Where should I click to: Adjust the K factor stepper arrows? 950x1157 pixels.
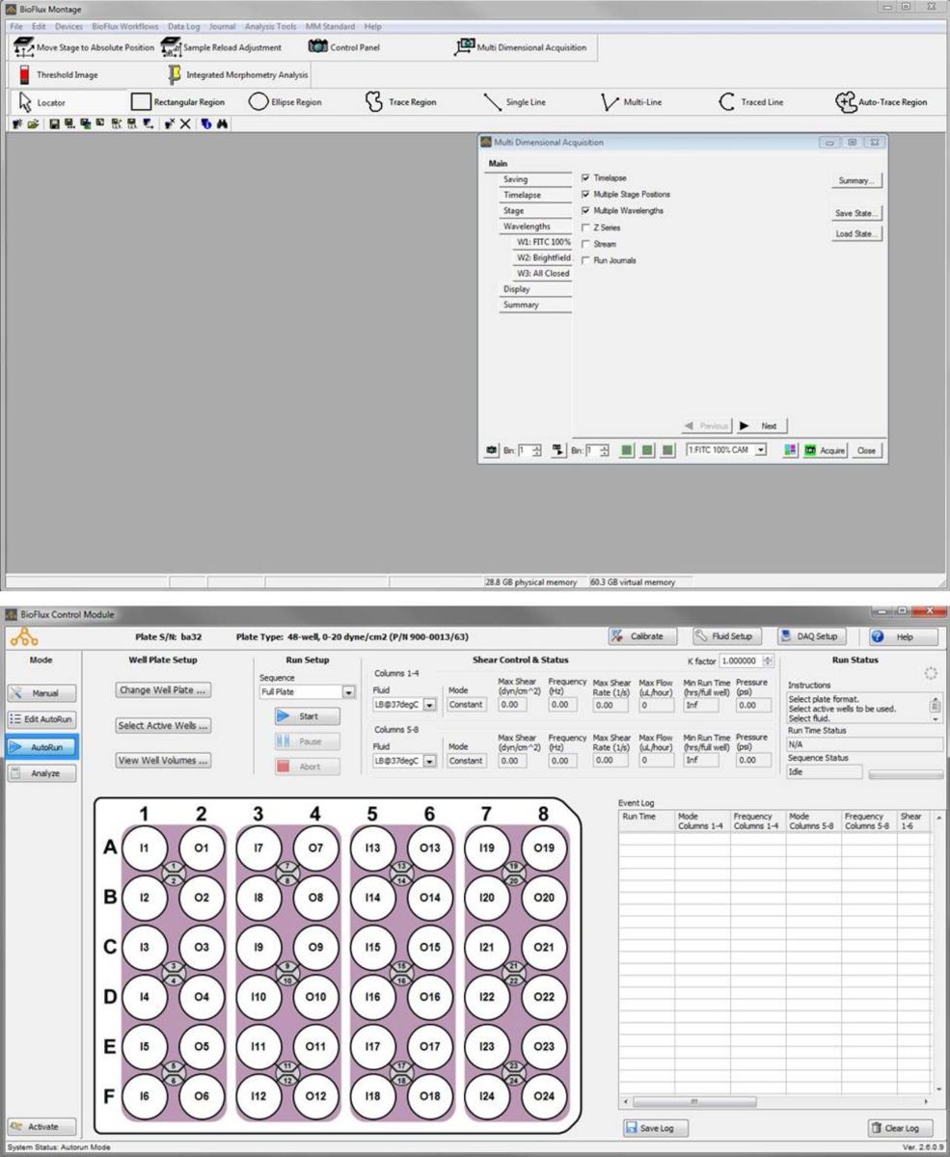pos(768,660)
